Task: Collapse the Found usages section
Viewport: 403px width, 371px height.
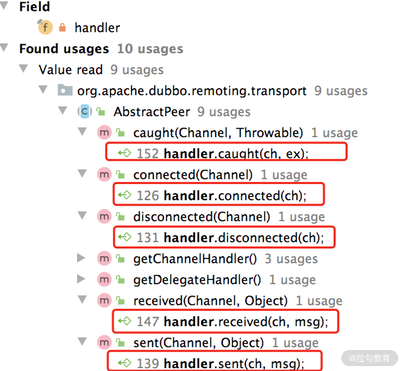Action: point(4,48)
